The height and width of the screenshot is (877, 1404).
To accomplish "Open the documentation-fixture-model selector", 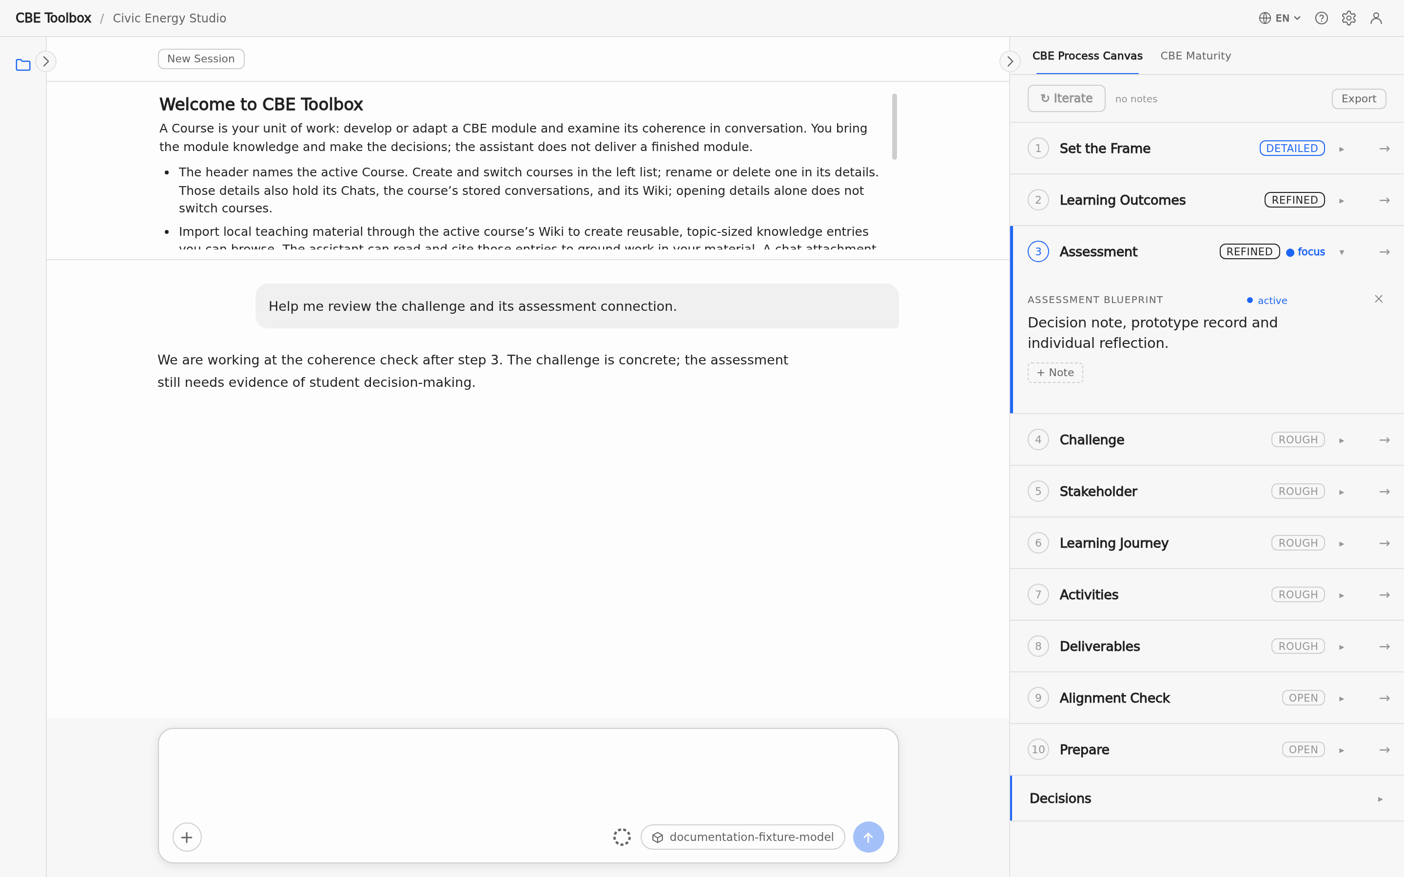I will click(742, 837).
